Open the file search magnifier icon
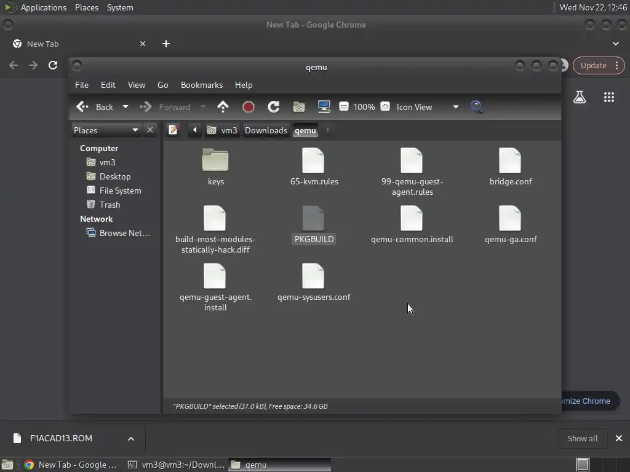 tap(476, 107)
